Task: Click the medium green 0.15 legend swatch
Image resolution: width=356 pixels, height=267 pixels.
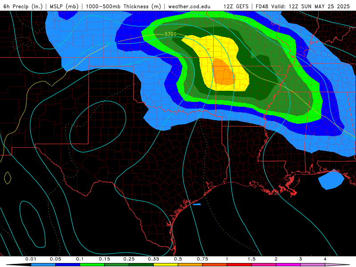Action: click(117, 265)
